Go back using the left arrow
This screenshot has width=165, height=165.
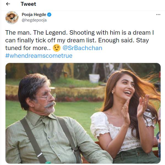coord(8,4)
